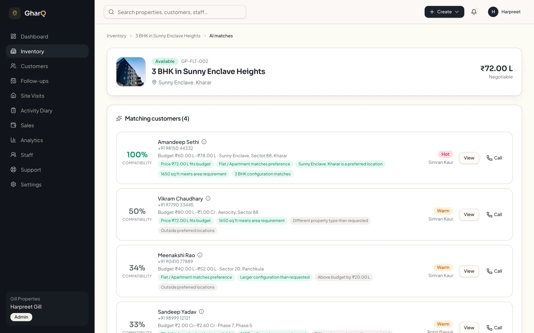Click the Sales wallet icon
Viewport: 534px width, 333px height.
coord(13,125)
